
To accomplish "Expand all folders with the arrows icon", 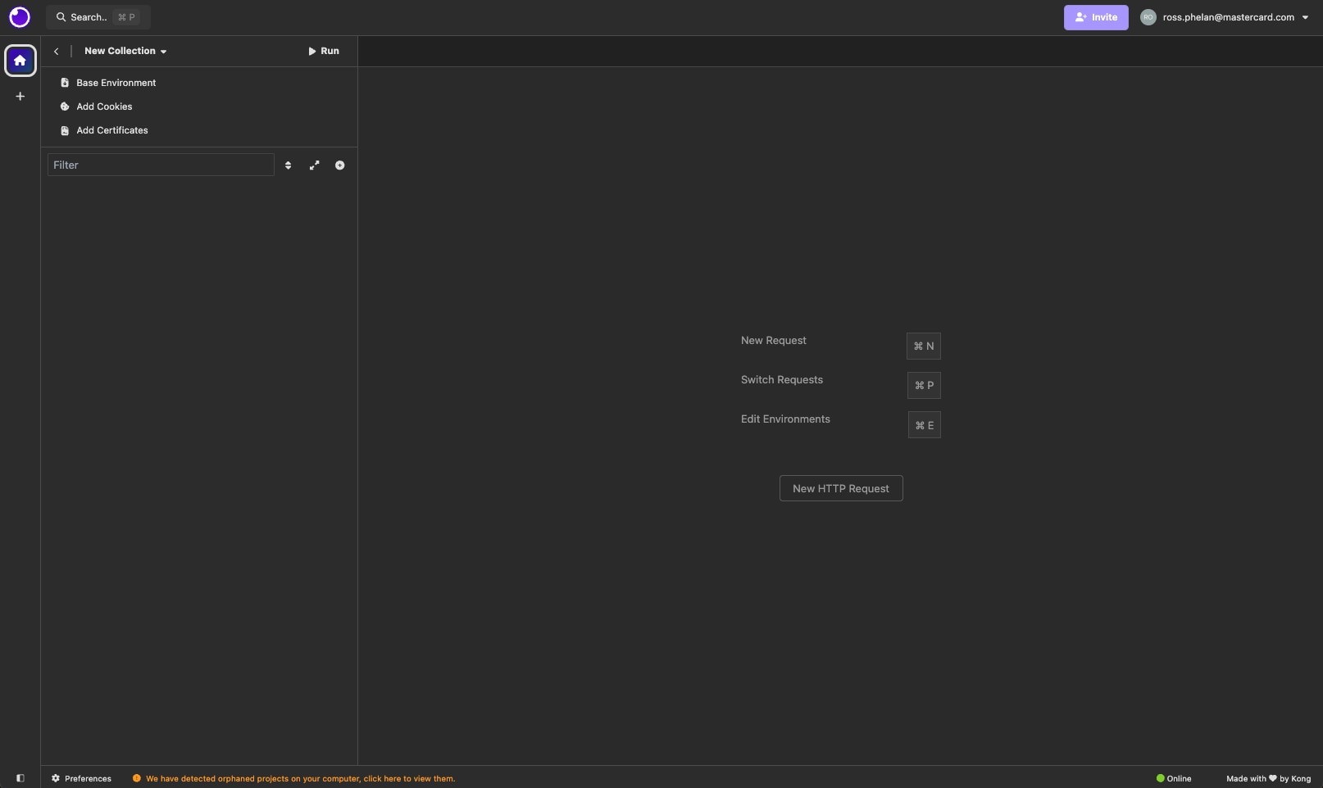I will point(314,165).
